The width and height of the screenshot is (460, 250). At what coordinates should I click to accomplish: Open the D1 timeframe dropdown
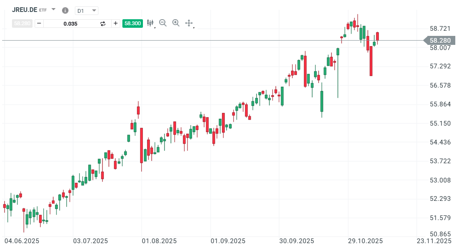(87, 10)
